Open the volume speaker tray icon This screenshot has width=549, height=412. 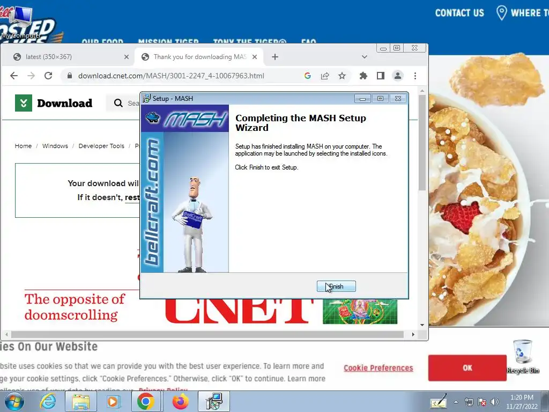coord(495,402)
